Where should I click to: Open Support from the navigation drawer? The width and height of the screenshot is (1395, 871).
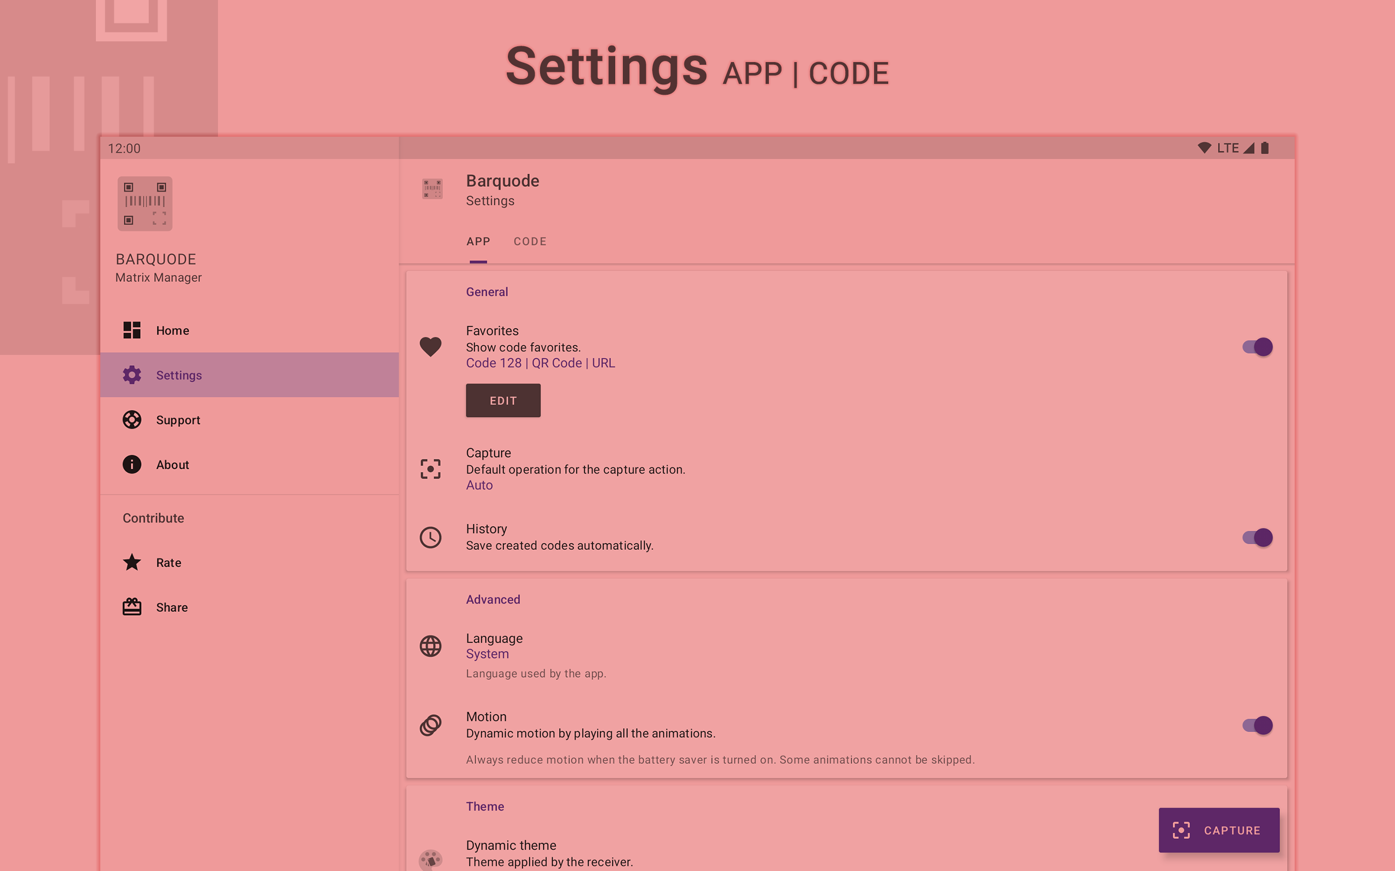tap(178, 419)
